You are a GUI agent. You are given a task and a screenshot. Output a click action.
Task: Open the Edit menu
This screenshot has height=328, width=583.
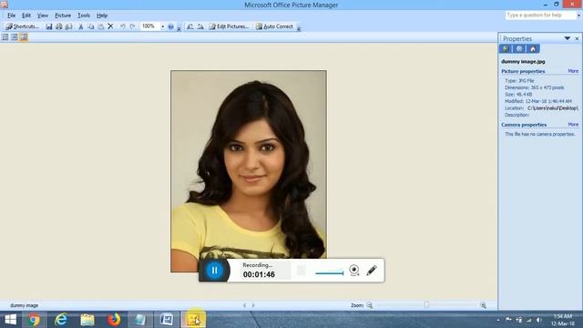(26, 15)
